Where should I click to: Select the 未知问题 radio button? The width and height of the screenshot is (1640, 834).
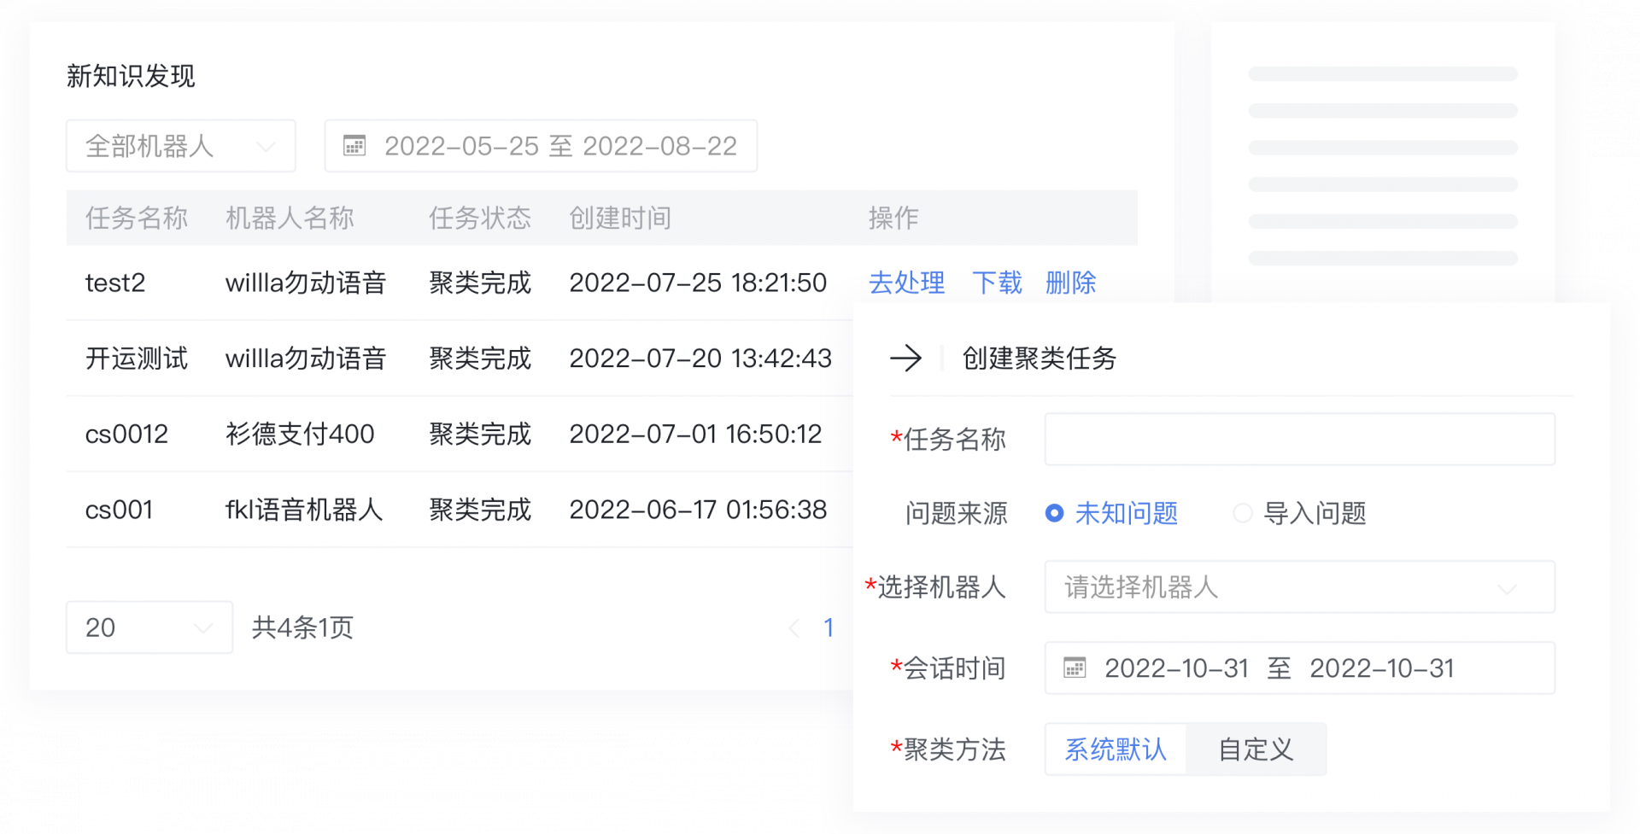(1055, 513)
